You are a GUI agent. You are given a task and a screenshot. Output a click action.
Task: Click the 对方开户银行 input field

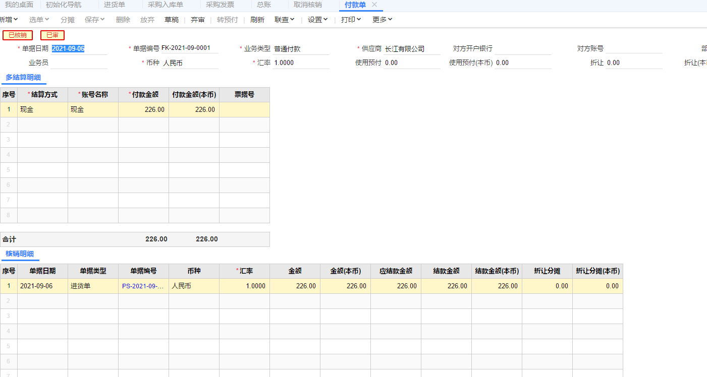point(523,49)
